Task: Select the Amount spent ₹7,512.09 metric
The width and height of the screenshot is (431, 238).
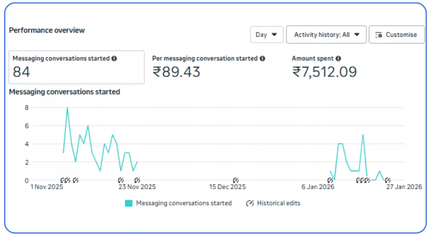Action: click(x=324, y=67)
